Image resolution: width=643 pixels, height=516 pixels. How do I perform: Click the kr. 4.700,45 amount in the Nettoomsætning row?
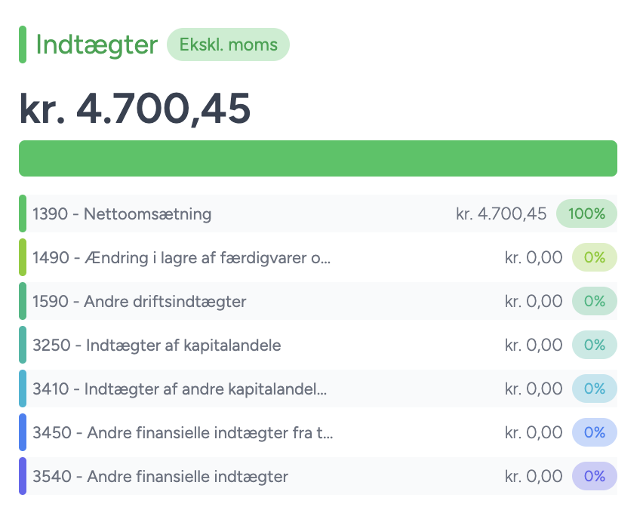tap(501, 214)
